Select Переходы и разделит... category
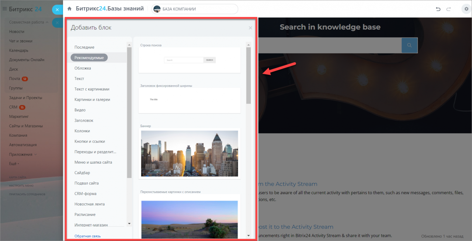The image size is (472, 241). pos(96,152)
